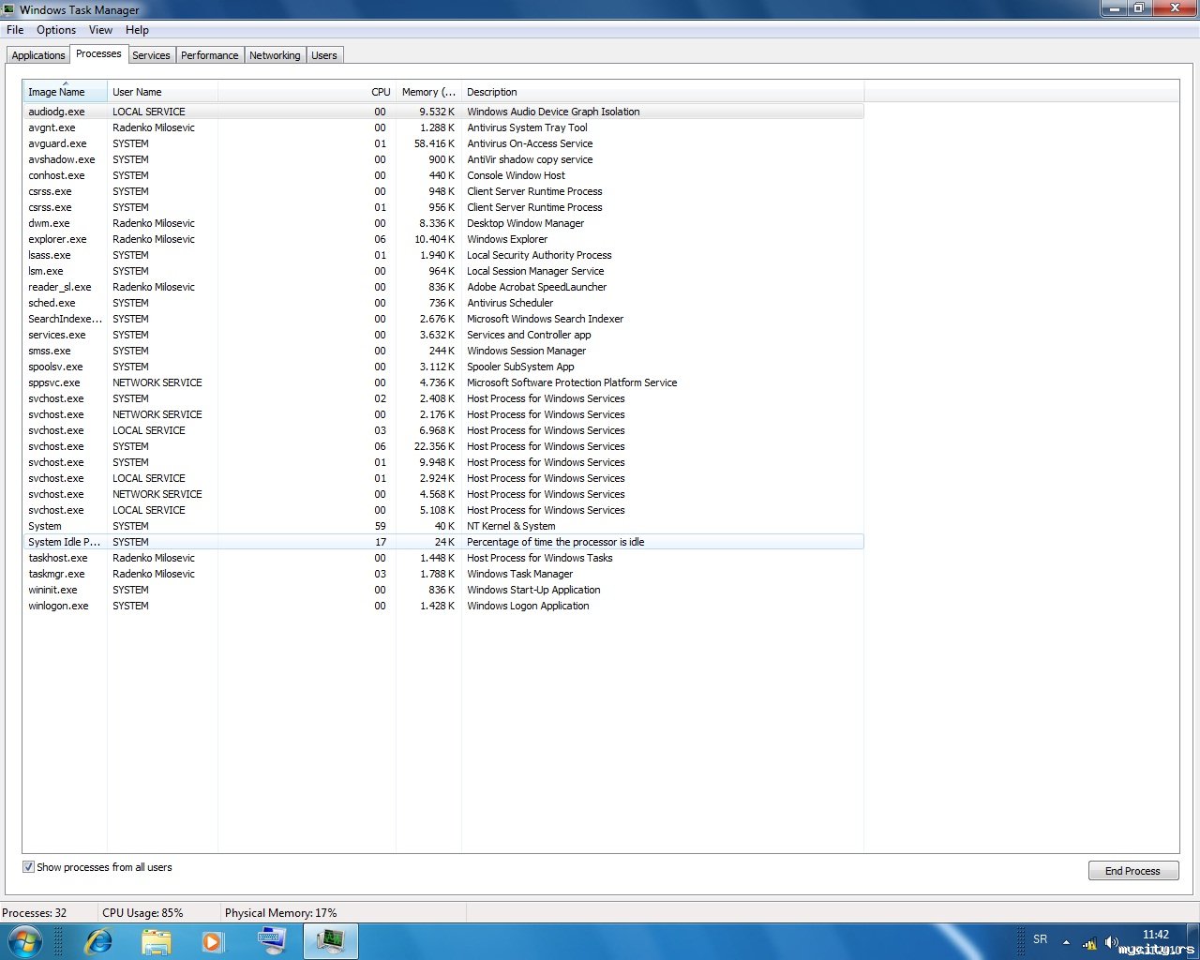Click Processes: 32 in the status bar
Image resolution: width=1200 pixels, height=960 pixels.
click(x=35, y=913)
